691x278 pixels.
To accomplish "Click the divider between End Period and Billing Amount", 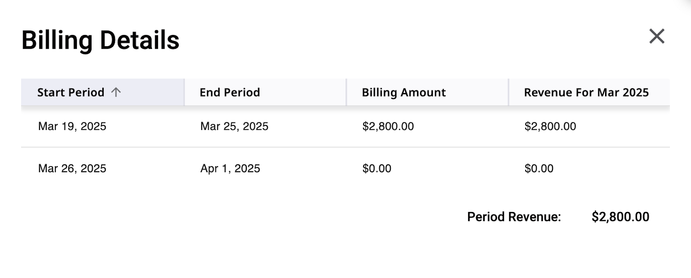I will [346, 92].
